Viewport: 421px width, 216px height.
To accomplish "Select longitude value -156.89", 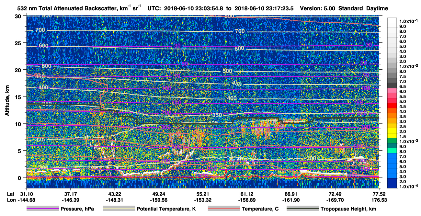I will tap(247, 200).
